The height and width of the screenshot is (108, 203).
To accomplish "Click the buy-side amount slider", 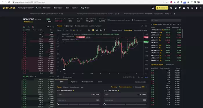I will click(x=79, y=105).
